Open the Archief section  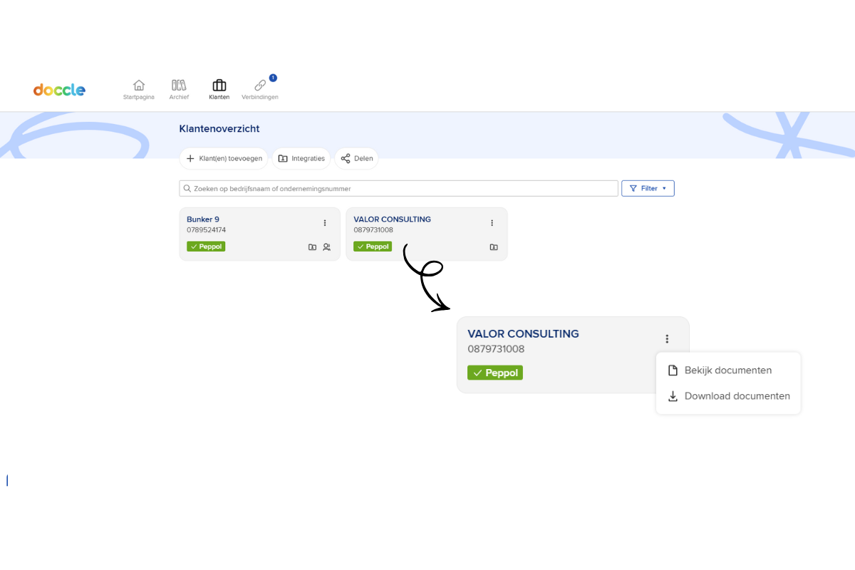point(179,90)
